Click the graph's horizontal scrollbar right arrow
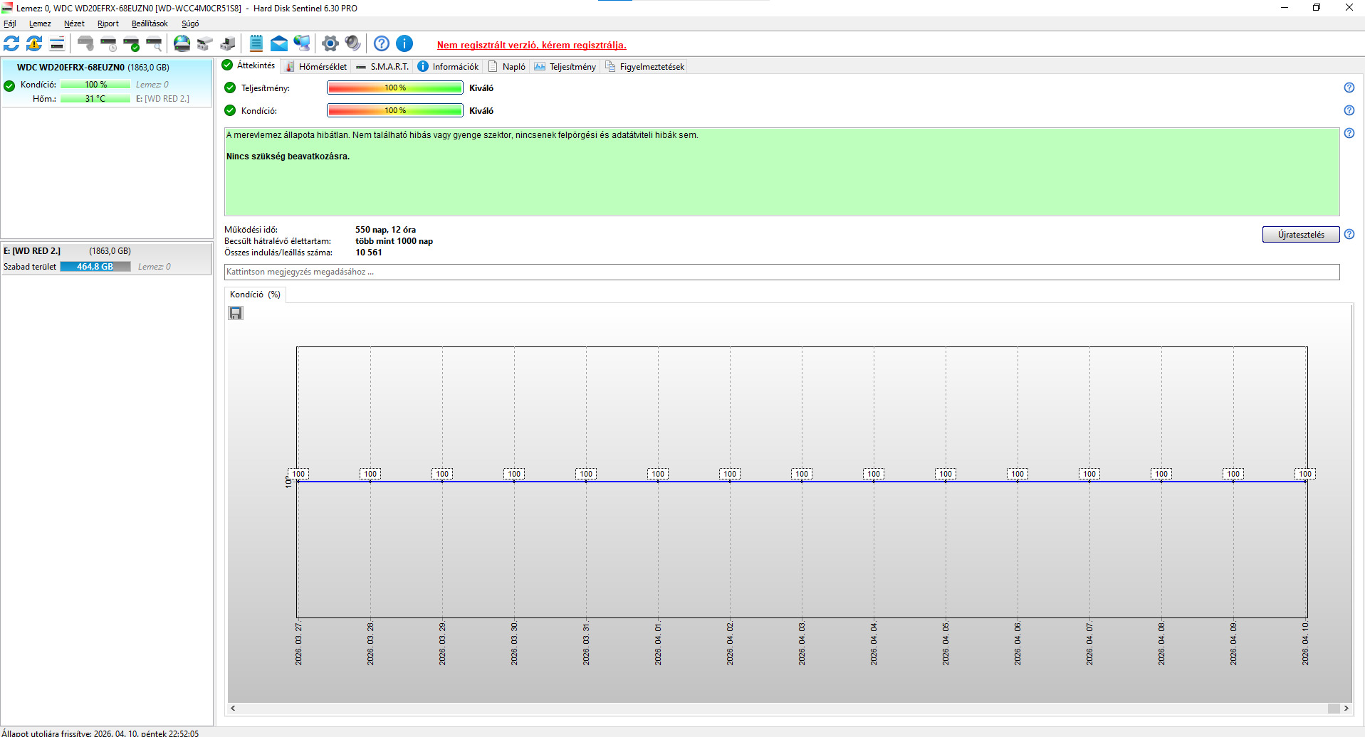The width and height of the screenshot is (1365, 737). [x=1346, y=709]
